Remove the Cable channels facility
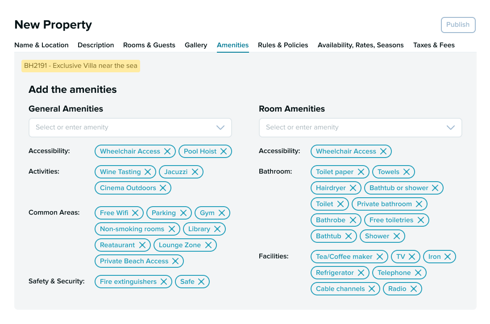This screenshot has width=490, height=324. click(x=372, y=289)
